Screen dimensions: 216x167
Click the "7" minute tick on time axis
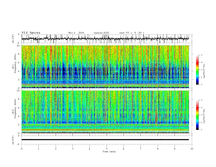[x=141, y=149]
